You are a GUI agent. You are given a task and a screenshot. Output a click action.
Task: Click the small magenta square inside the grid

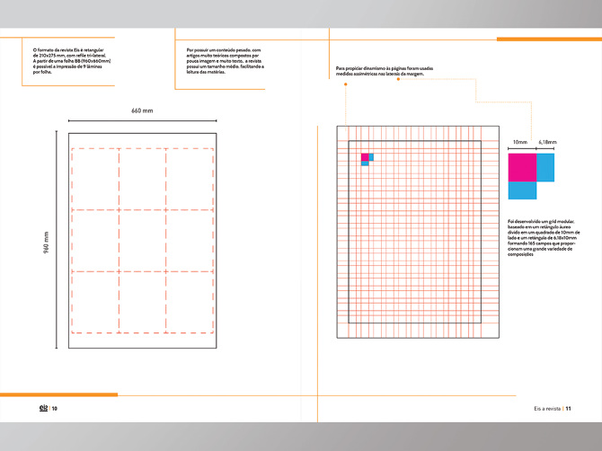365,157
